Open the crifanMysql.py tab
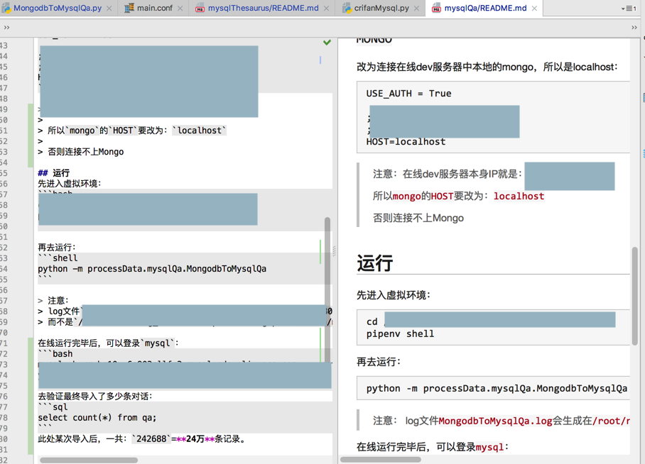The image size is (645, 464). click(381, 8)
